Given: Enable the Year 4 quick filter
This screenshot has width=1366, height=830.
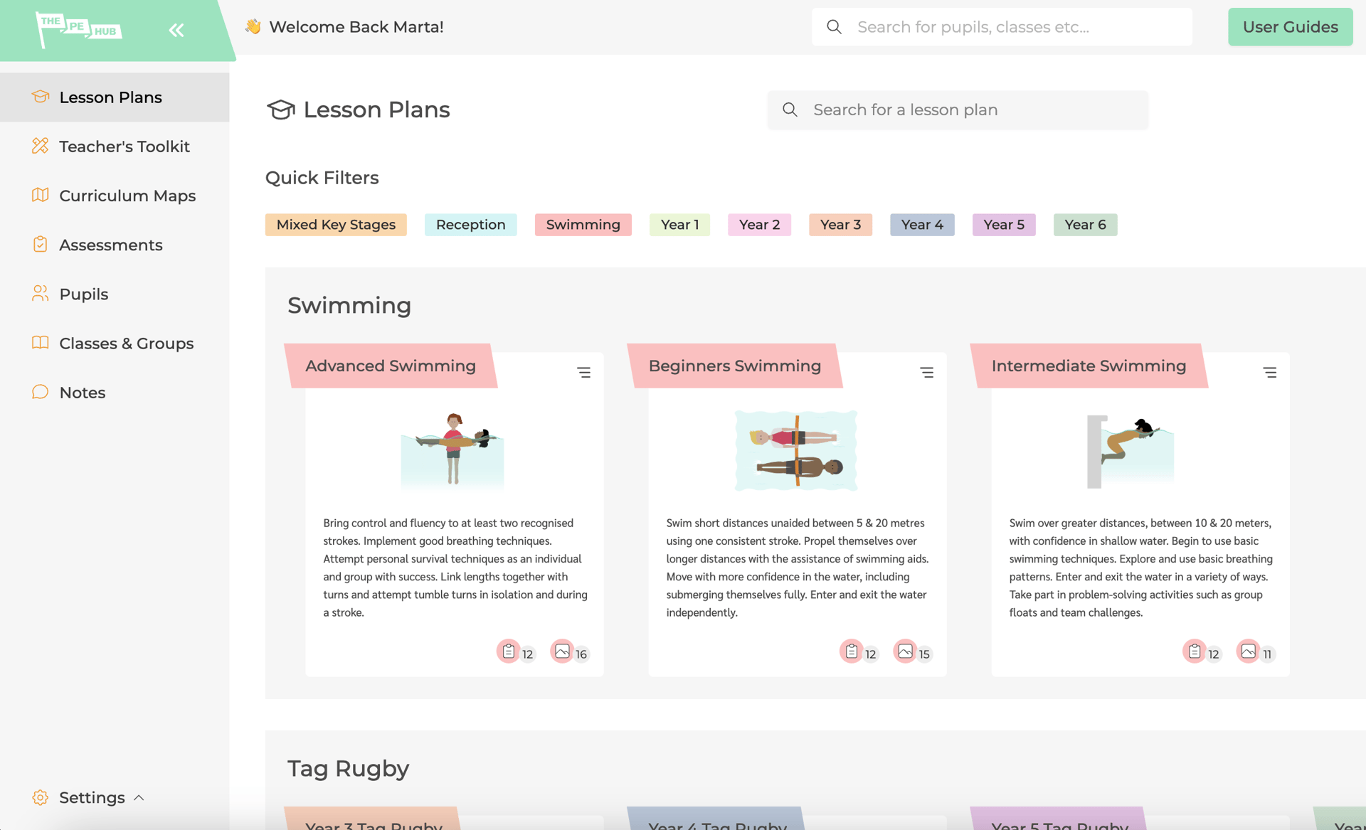Looking at the screenshot, I should [x=922, y=225].
